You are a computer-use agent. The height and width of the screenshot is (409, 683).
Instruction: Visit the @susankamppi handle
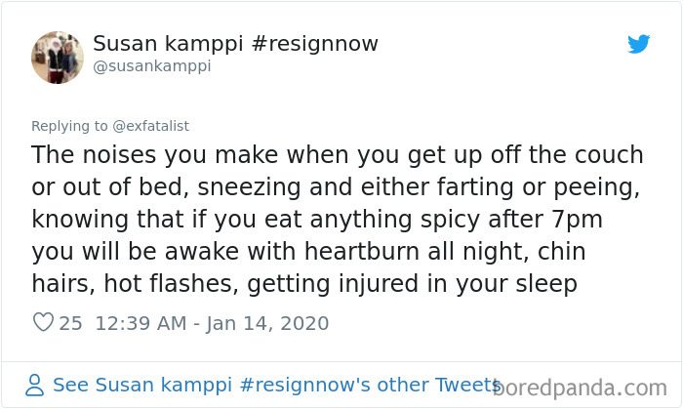151,66
